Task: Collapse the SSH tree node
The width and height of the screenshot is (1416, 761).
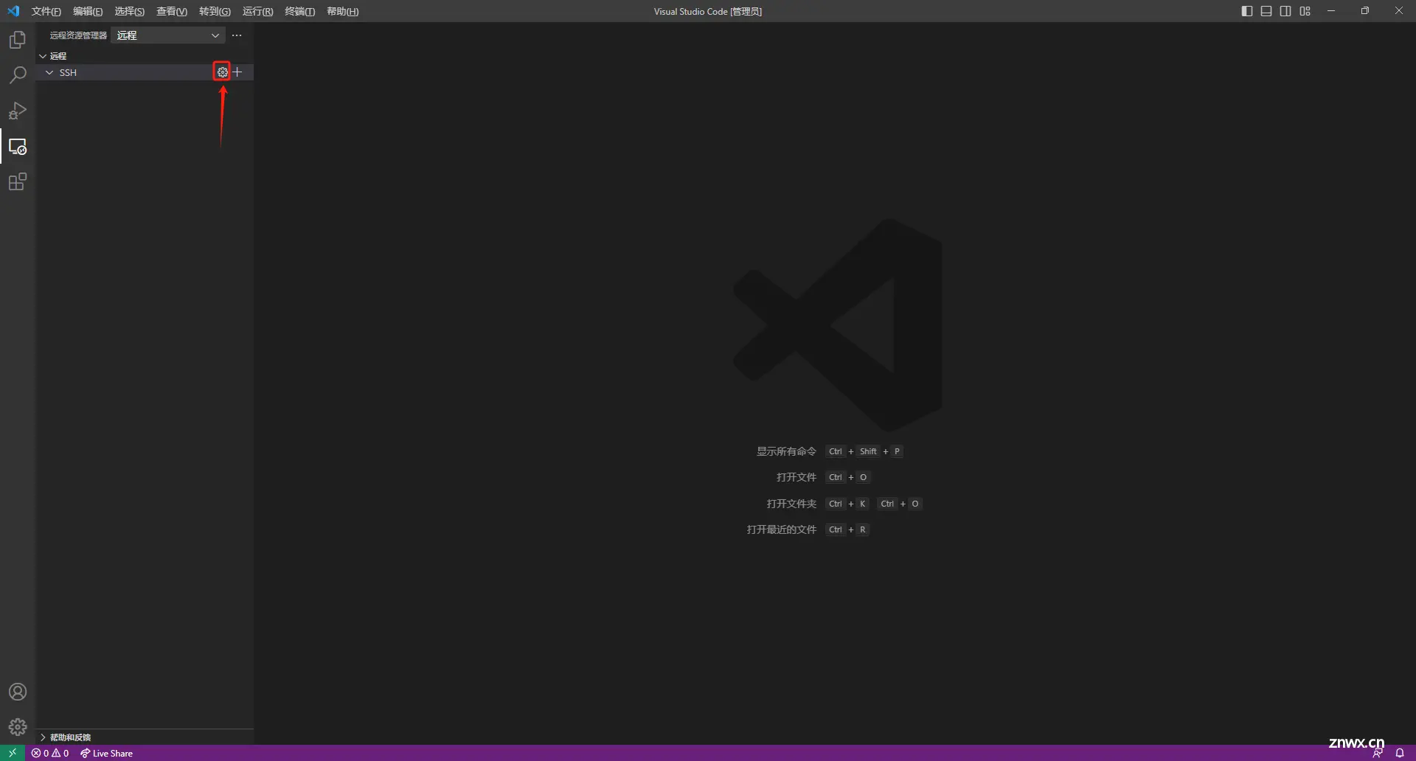Action: pos(49,72)
